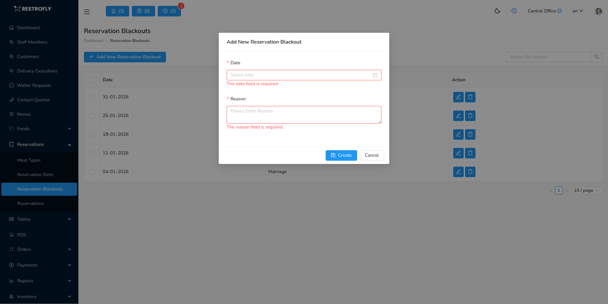Check the row checkbox for 25-01-2026
608x304 pixels.
coord(92,115)
